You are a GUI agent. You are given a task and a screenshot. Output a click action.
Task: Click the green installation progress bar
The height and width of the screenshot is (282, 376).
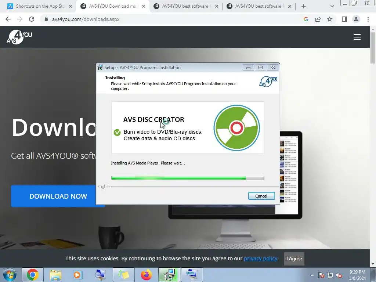point(188,178)
